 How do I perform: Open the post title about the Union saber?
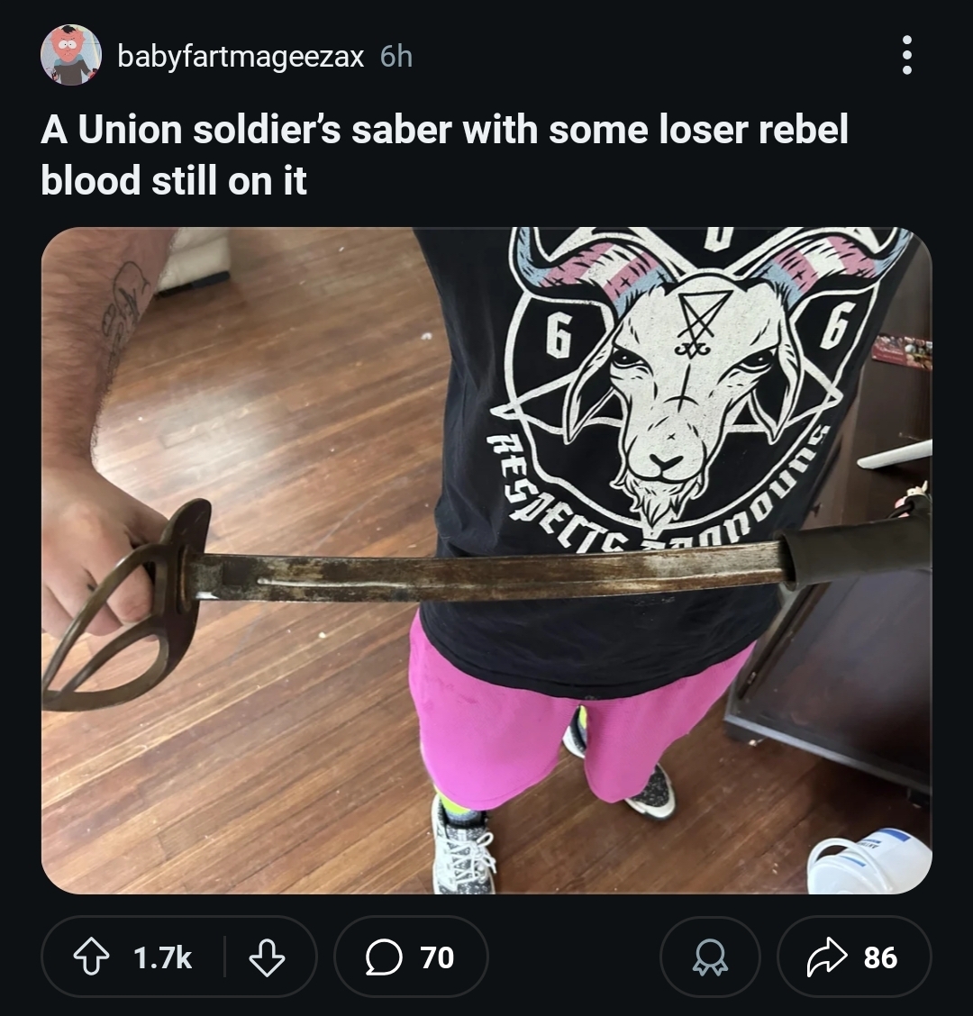pos(445,154)
